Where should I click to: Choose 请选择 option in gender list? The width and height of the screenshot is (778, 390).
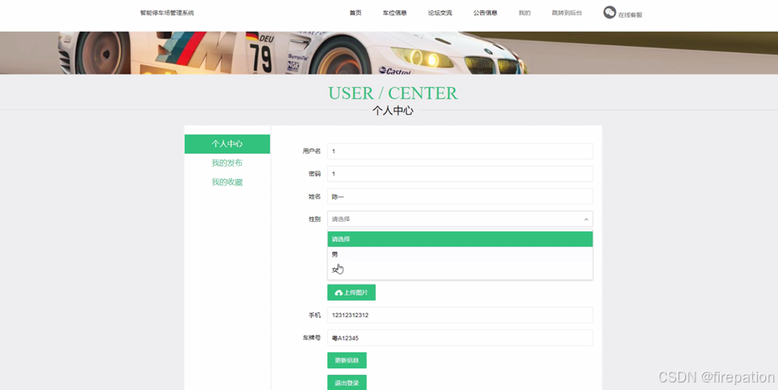[x=460, y=239]
